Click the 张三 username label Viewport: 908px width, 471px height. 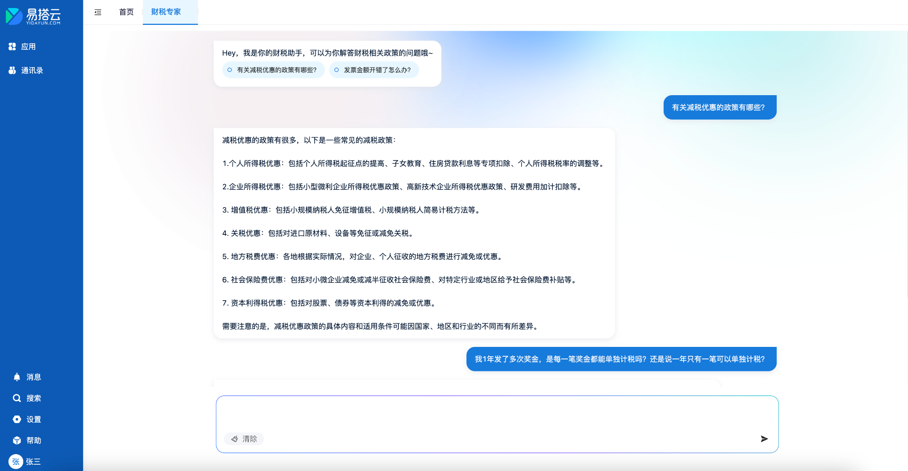[33, 462]
